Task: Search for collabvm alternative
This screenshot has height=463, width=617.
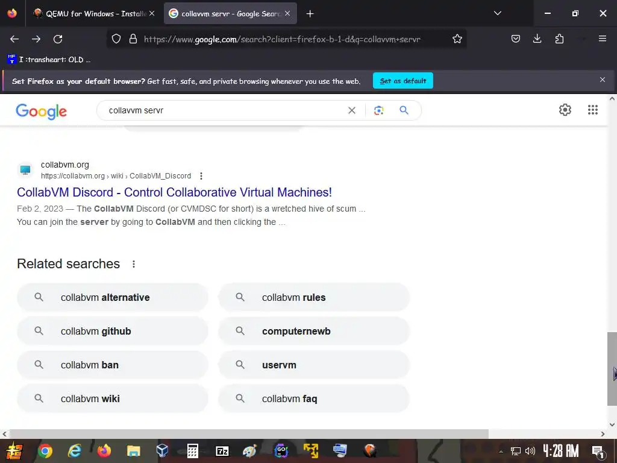Action: click(x=113, y=297)
